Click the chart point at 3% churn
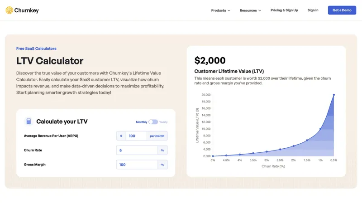362x204 pixels. pyautogui.click(x=267, y=152)
